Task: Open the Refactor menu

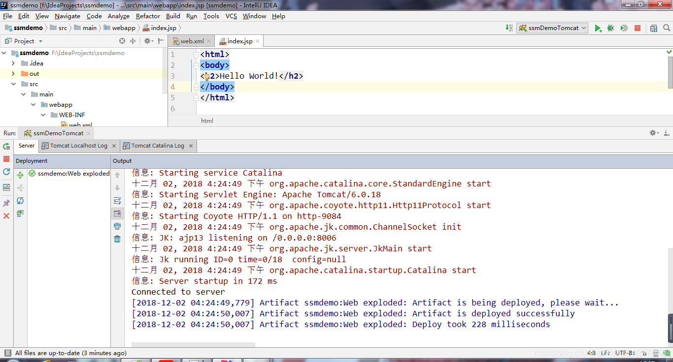Action: [148, 16]
